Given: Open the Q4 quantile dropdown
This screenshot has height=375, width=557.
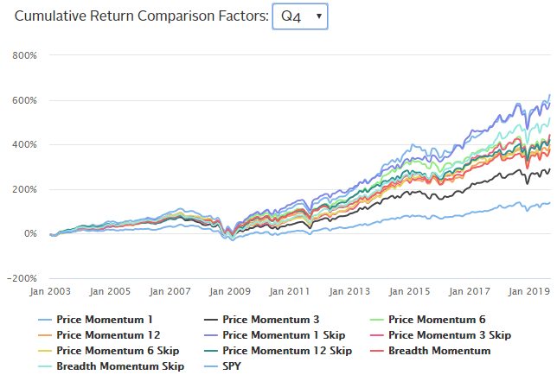Looking at the screenshot, I should 299,16.
